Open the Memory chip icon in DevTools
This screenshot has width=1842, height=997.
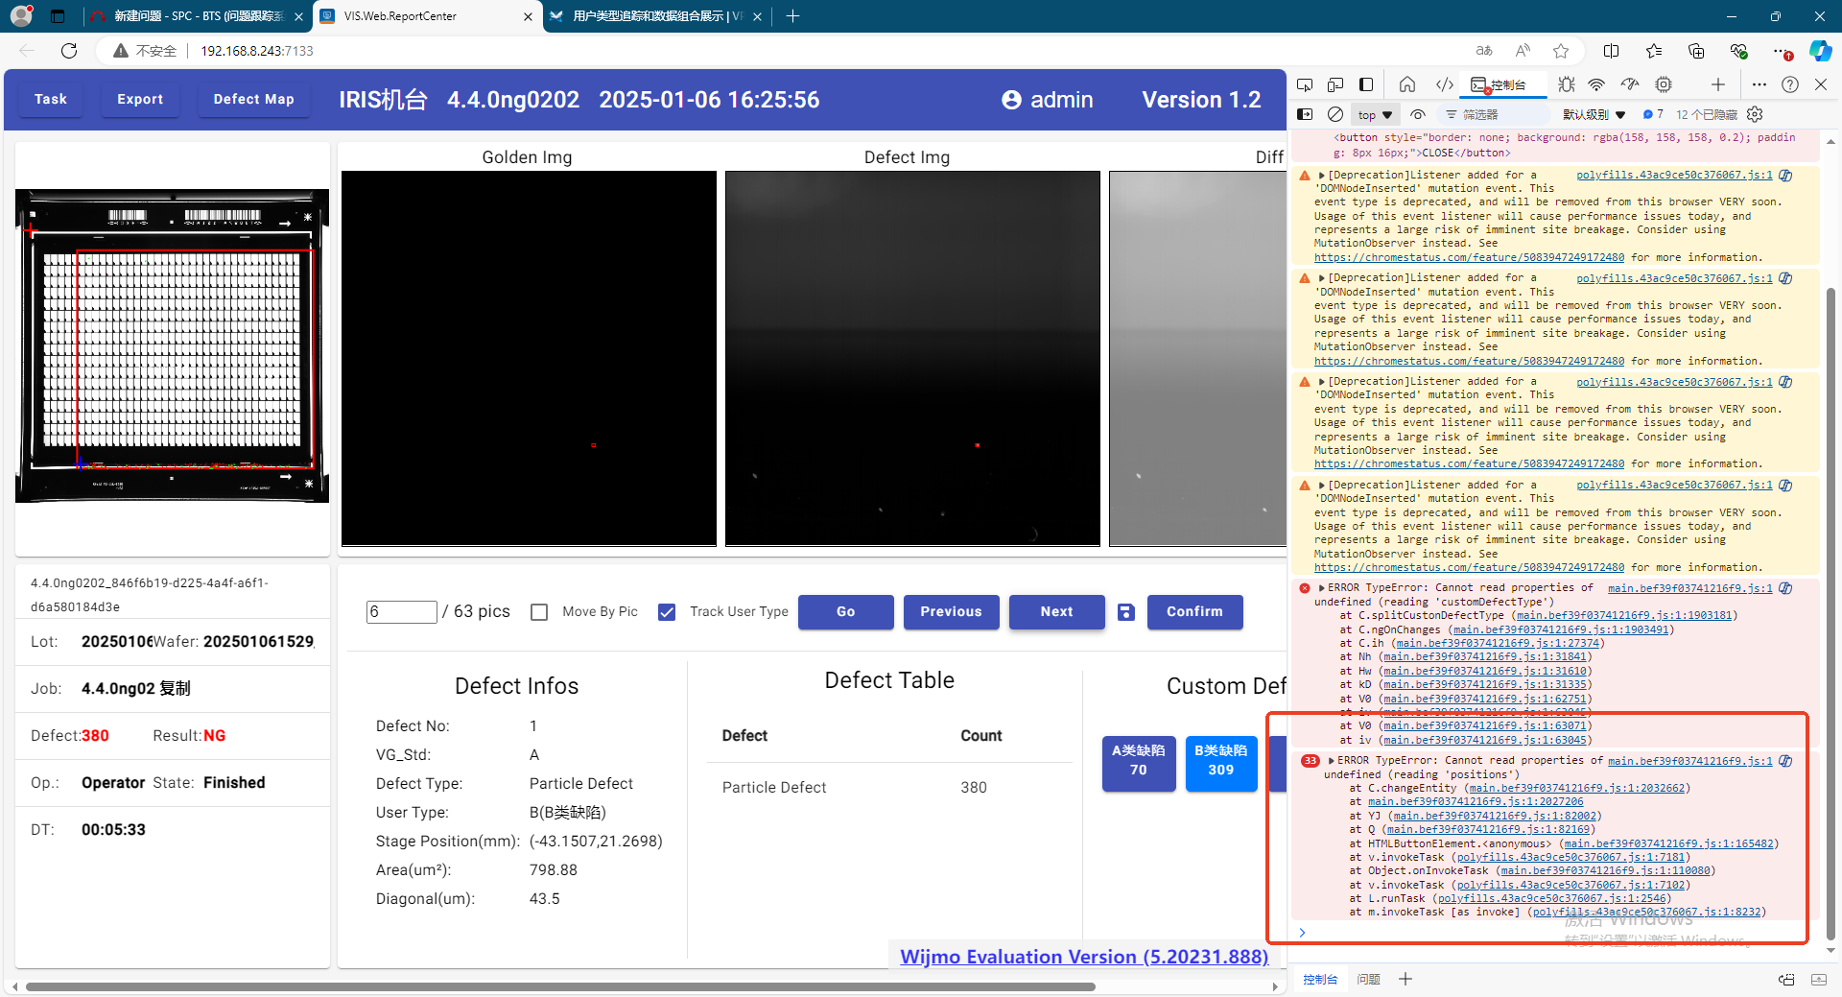pos(1664,84)
